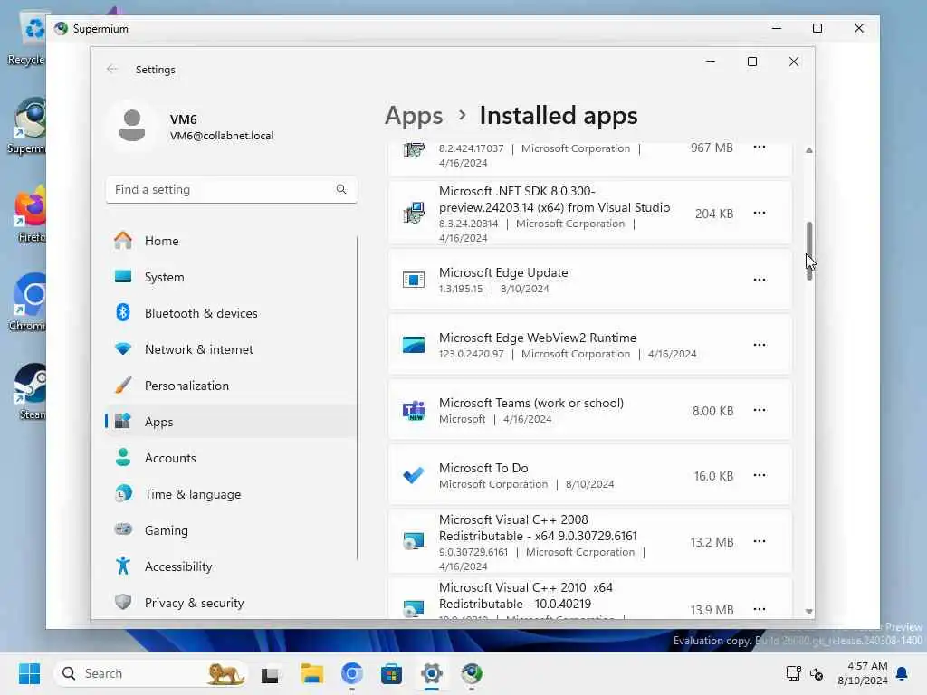Viewport: 927px width, 695px height.
Task: Click Apps breadcrumb link
Action: [x=414, y=116]
